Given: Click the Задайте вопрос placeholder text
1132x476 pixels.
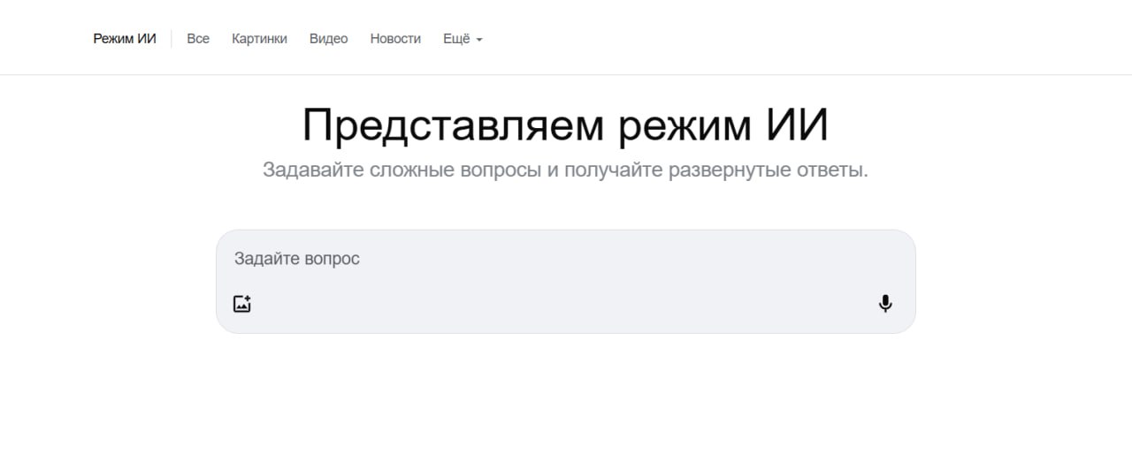Looking at the screenshot, I should 297,260.
